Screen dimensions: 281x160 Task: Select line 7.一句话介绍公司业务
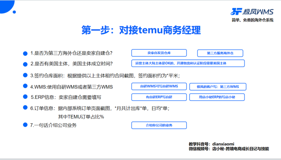54,125
